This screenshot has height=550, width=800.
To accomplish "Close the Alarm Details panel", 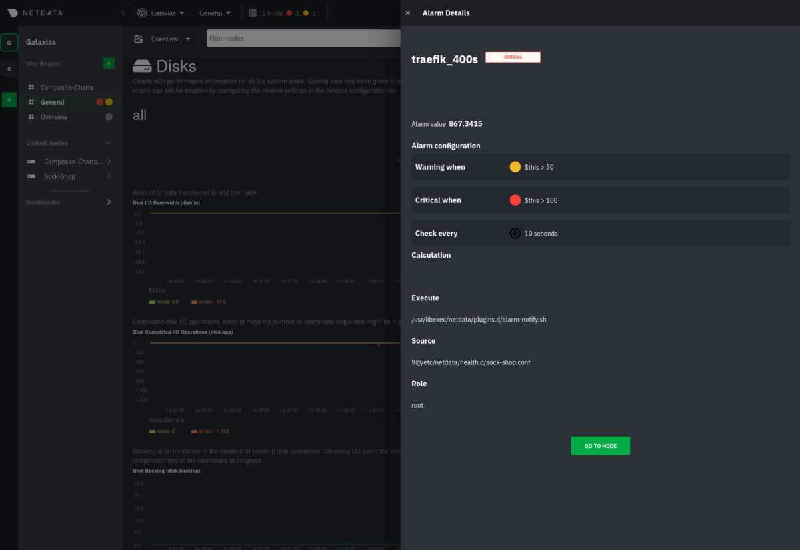I will pyautogui.click(x=408, y=13).
